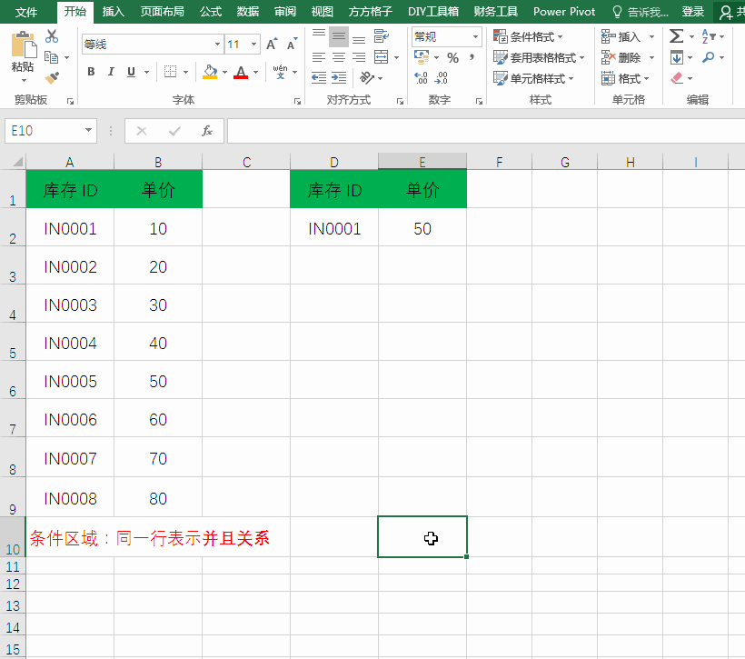Open the number format 常规 dropdown
This screenshot has width=745, height=659.
point(475,36)
